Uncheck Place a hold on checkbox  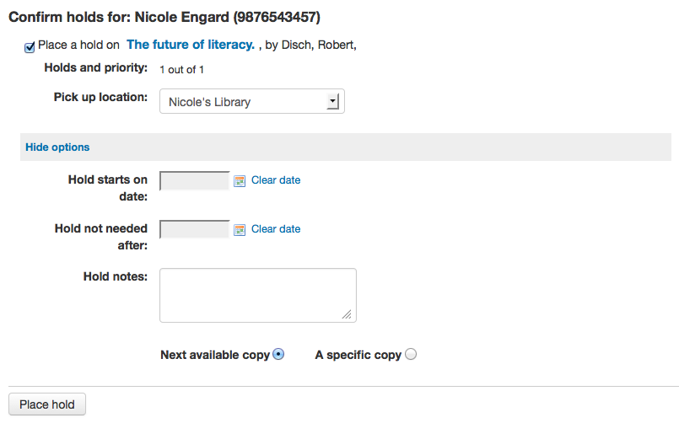[x=30, y=47]
